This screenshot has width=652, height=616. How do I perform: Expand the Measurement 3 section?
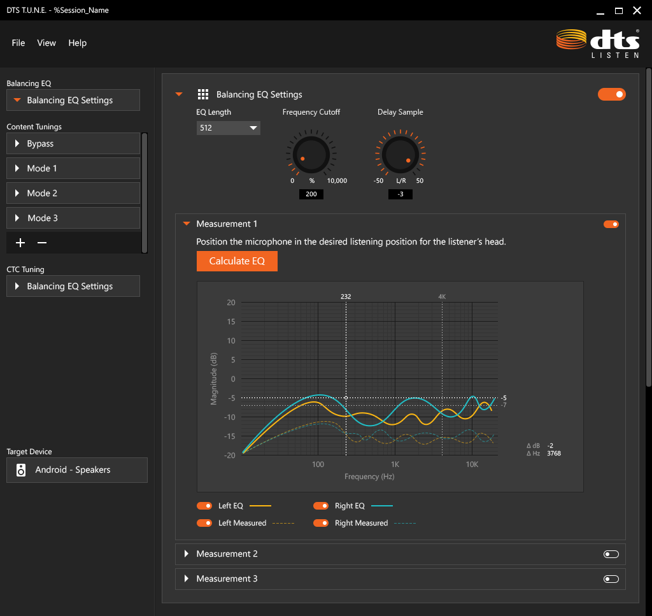tap(187, 578)
